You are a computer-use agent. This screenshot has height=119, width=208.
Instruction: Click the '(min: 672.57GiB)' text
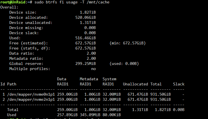pyautogui.click(x=128, y=43)
